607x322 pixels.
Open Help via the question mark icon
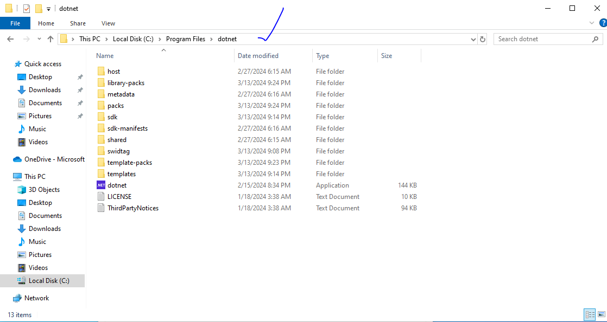tap(603, 23)
